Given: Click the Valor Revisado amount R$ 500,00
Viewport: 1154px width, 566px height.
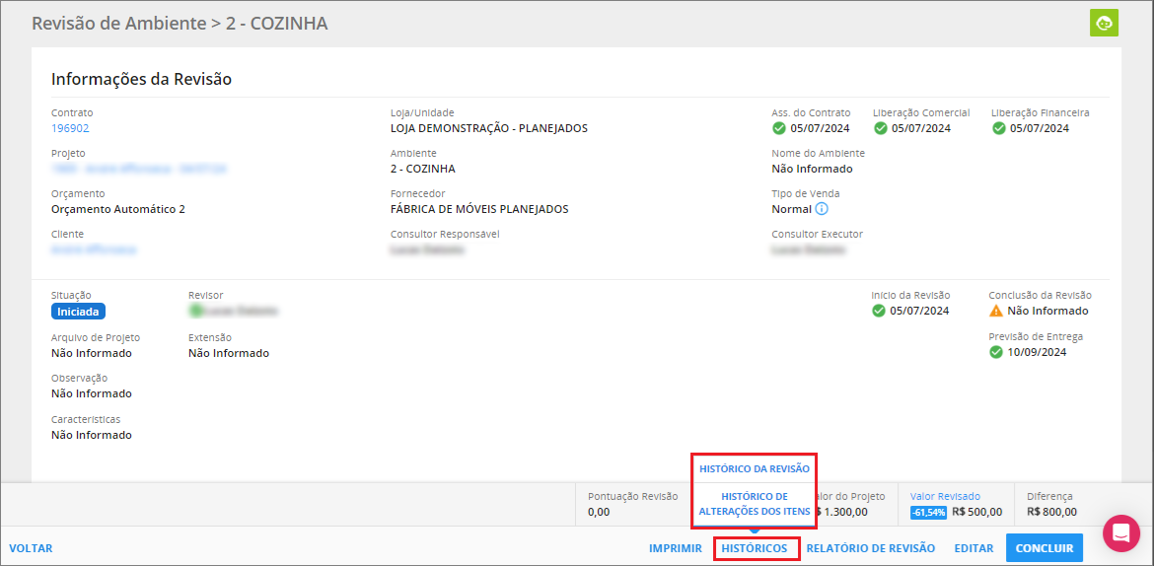Looking at the screenshot, I should tap(976, 513).
